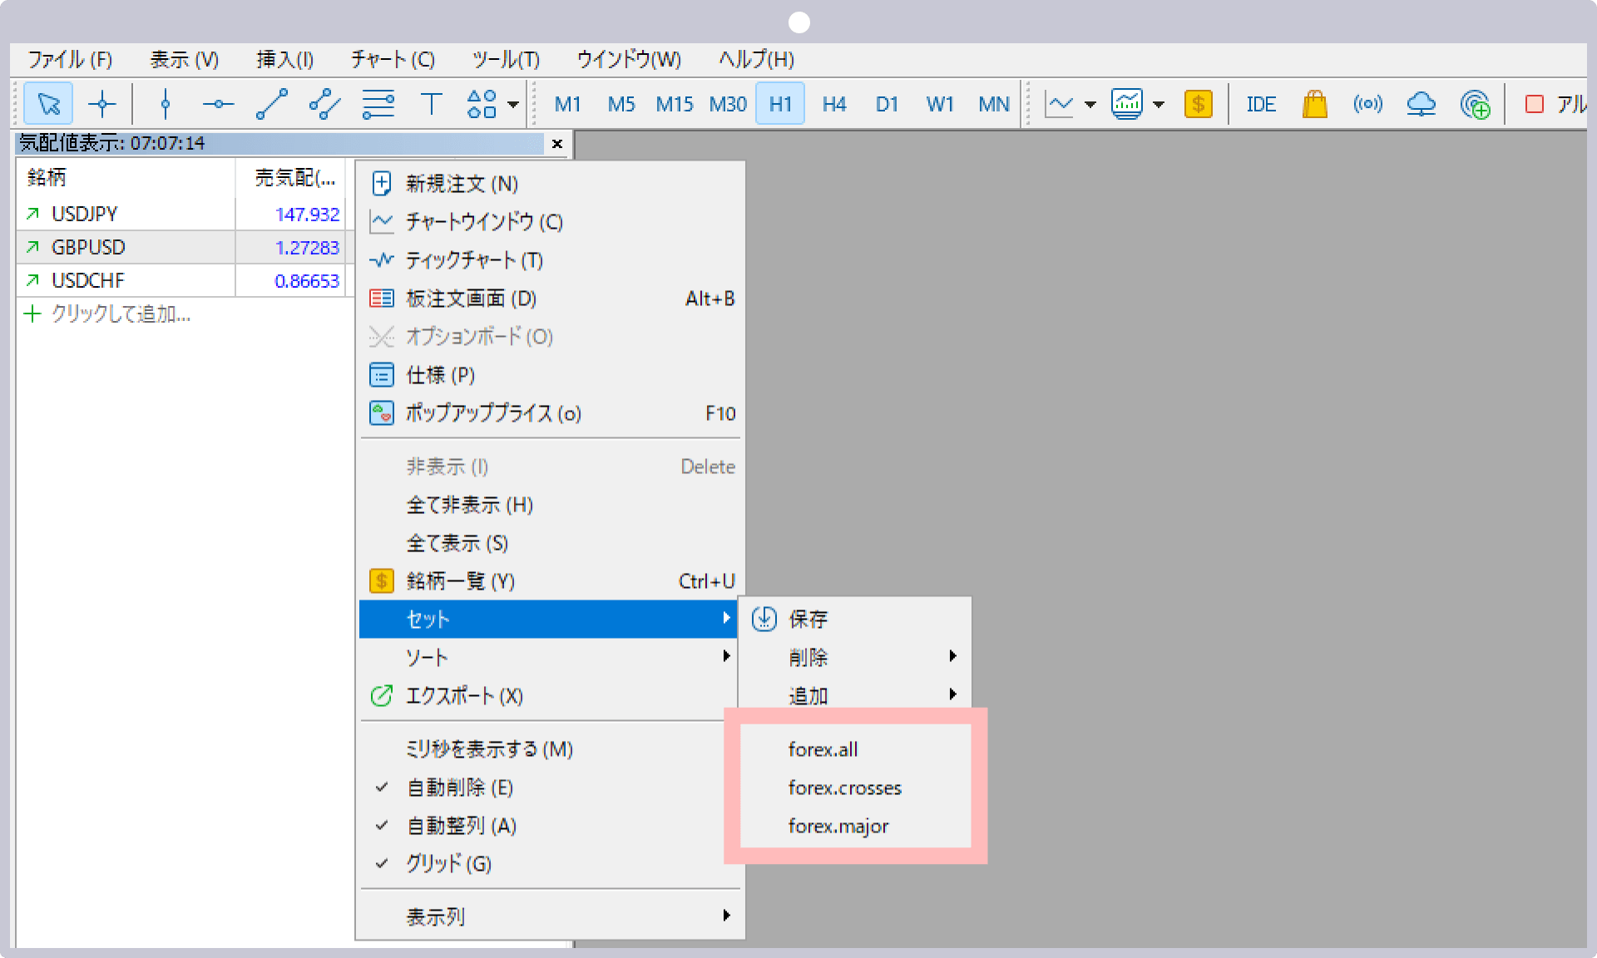Open 銘柄一覧 (Y) entry
Image resolution: width=1597 pixels, height=958 pixels.
[x=551, y=580]
